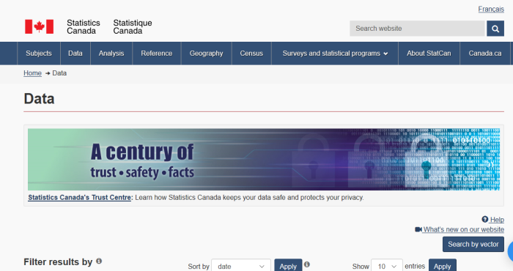Screen dimensions: 513x271
Task: Click Apply button next to Sort by
Action: click(288, 266)
